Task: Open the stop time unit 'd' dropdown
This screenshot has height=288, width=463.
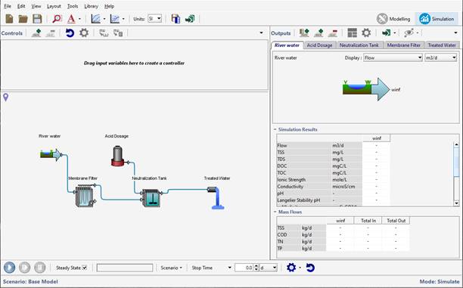Action: [x=269, y=268]
